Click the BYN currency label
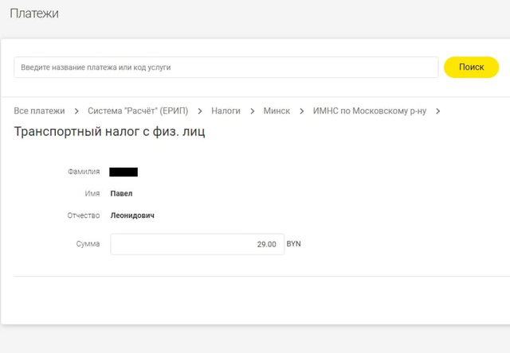 click(x=294, y=244)
